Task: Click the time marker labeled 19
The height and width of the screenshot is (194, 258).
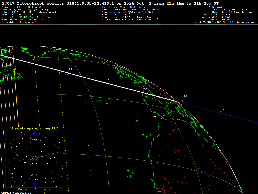Action: click(x=146, y=89)
